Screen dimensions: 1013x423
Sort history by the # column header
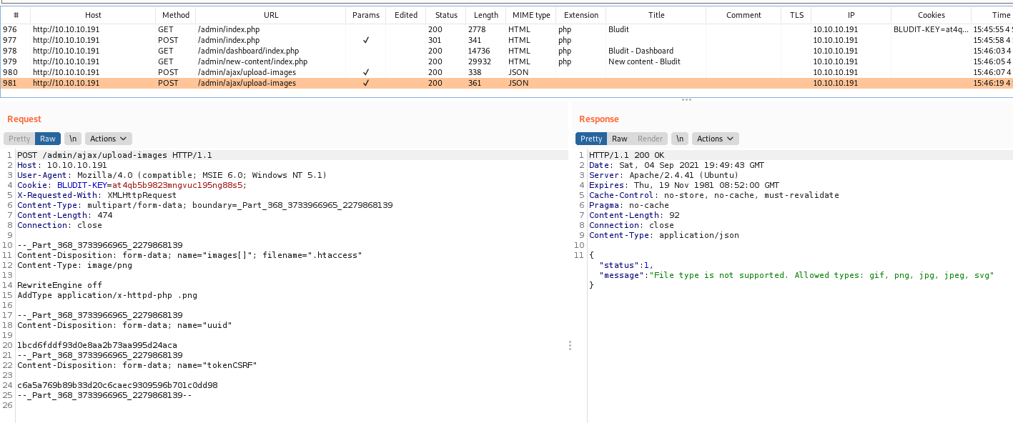pos(16,15)
